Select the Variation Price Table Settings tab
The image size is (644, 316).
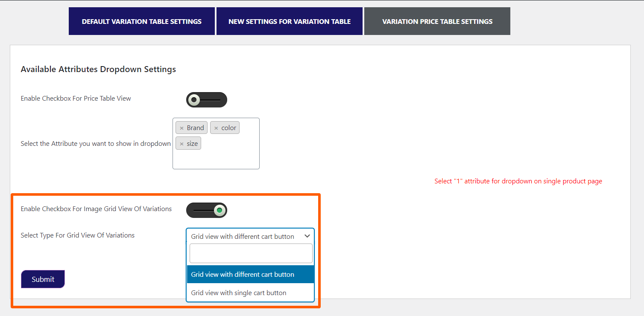(437, 21)
